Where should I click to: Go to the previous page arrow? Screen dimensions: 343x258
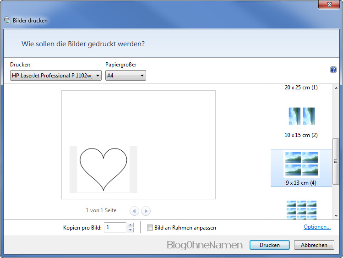(134, 211)
